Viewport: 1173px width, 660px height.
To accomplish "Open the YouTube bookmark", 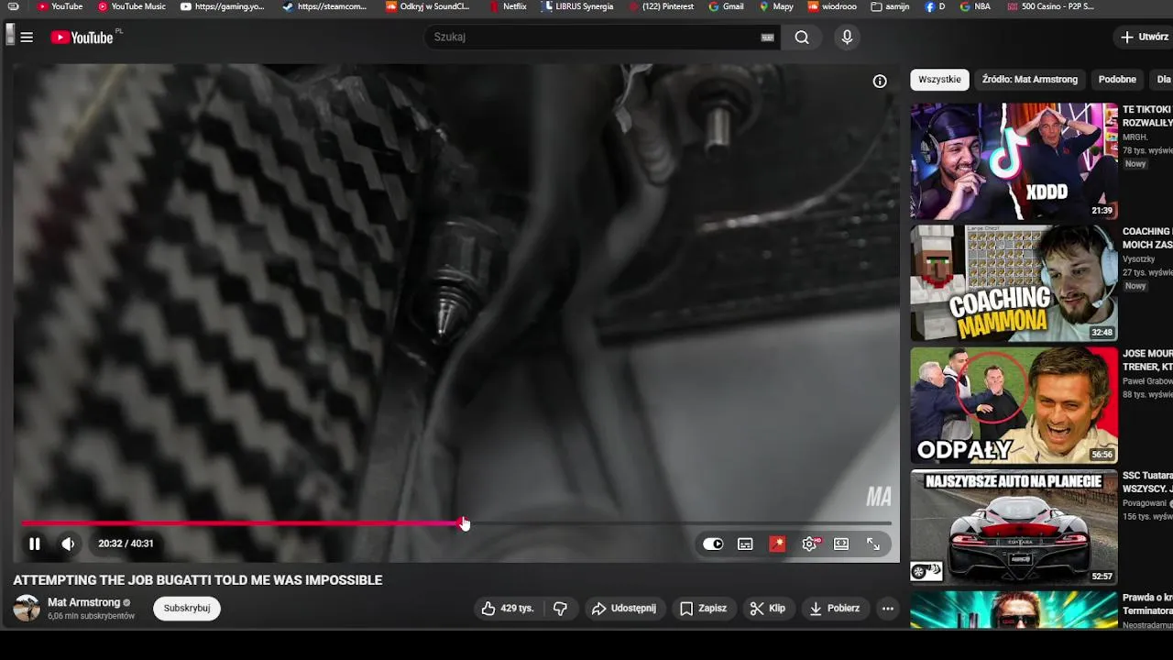I will coord(60,6).
